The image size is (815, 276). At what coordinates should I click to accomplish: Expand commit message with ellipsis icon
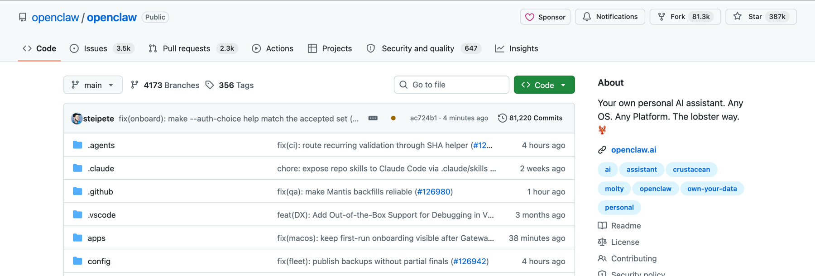coord(373,118)
